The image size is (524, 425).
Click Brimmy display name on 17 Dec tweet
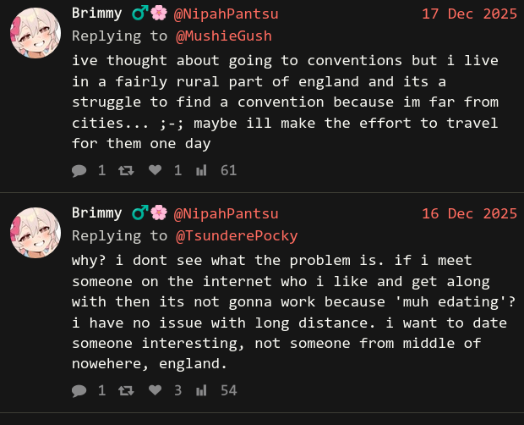[97, 14]
